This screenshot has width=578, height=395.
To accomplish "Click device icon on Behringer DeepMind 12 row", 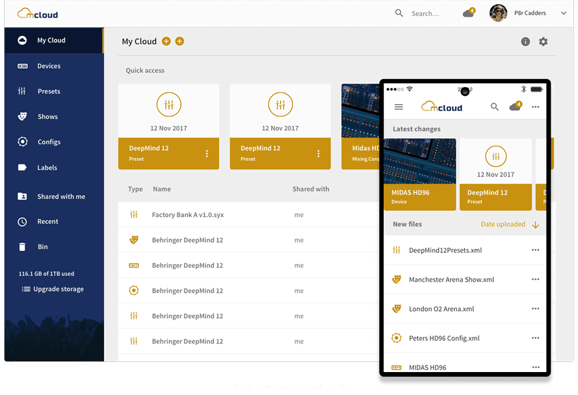I will click(134, 265).
